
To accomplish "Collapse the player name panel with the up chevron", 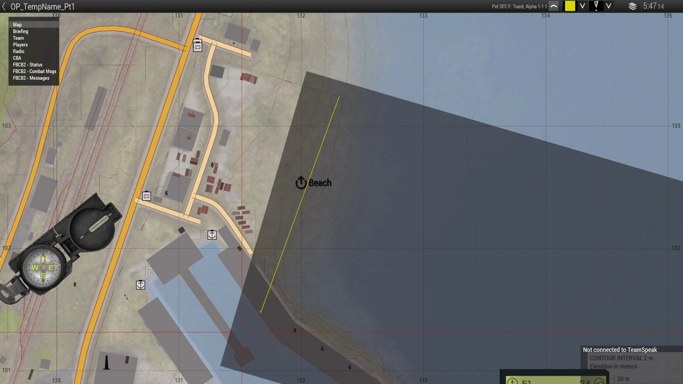I will tap(554, 6).
